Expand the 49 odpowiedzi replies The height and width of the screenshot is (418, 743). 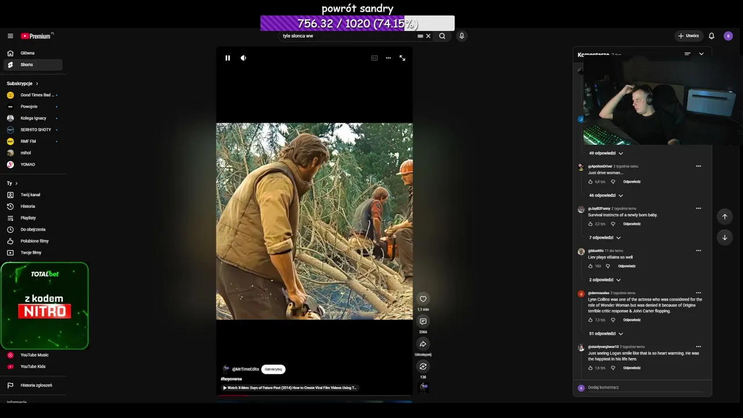606,153
